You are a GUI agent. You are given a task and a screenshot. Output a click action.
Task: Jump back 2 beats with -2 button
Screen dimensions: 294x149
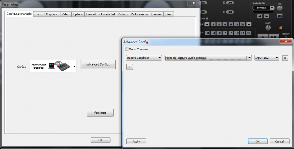pyautogui.click(x=219, y=33)
